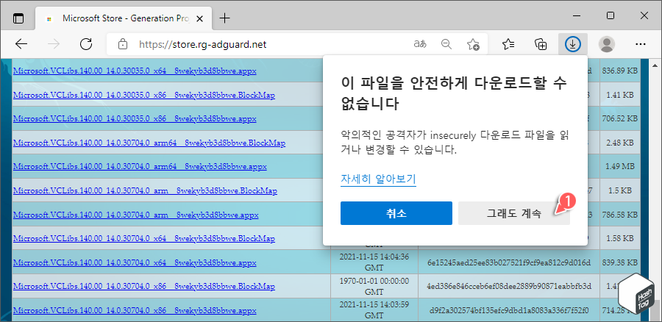The image size is (662, 322).
Task: Download VCLibs 14.0.30704.0 x64 appx
Action: pos(135,263)
